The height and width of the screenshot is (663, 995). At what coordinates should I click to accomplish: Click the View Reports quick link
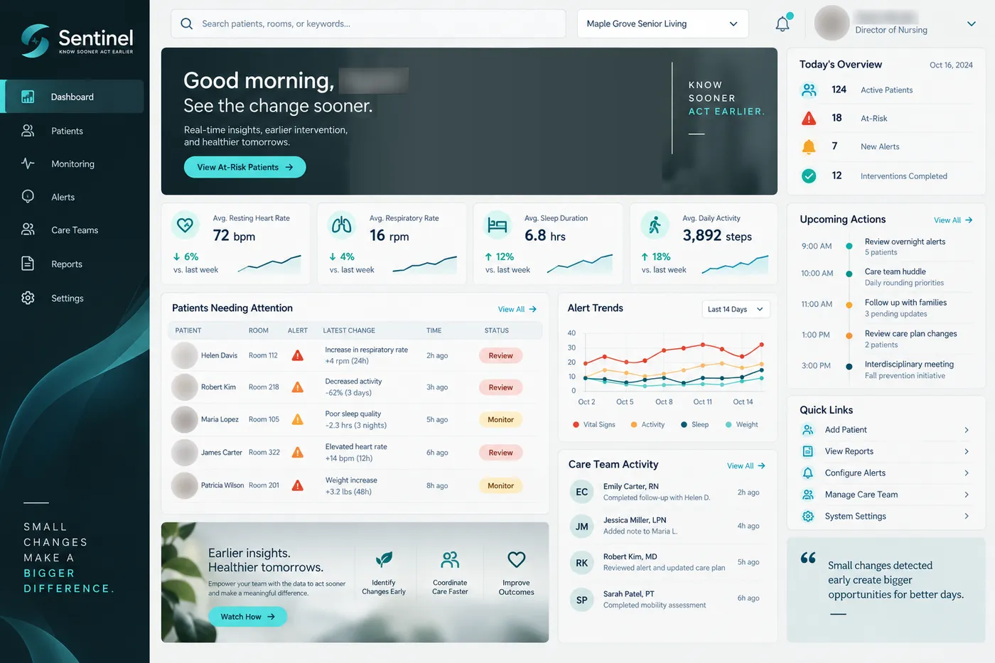[x=849, y=451]
